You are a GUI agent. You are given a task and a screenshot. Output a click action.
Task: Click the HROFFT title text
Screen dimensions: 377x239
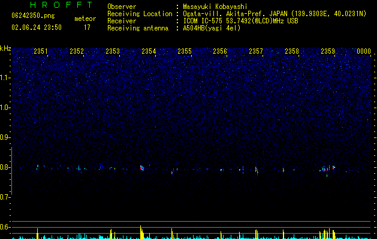click(61, 5)
